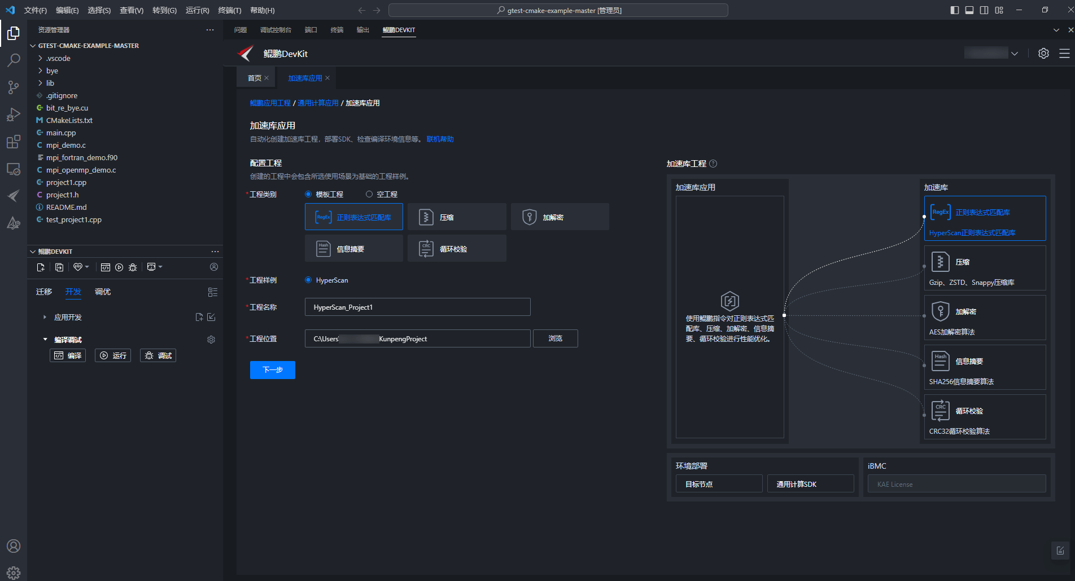
Task: Open the gear settings for 编译调试
Action: point(211,340)
